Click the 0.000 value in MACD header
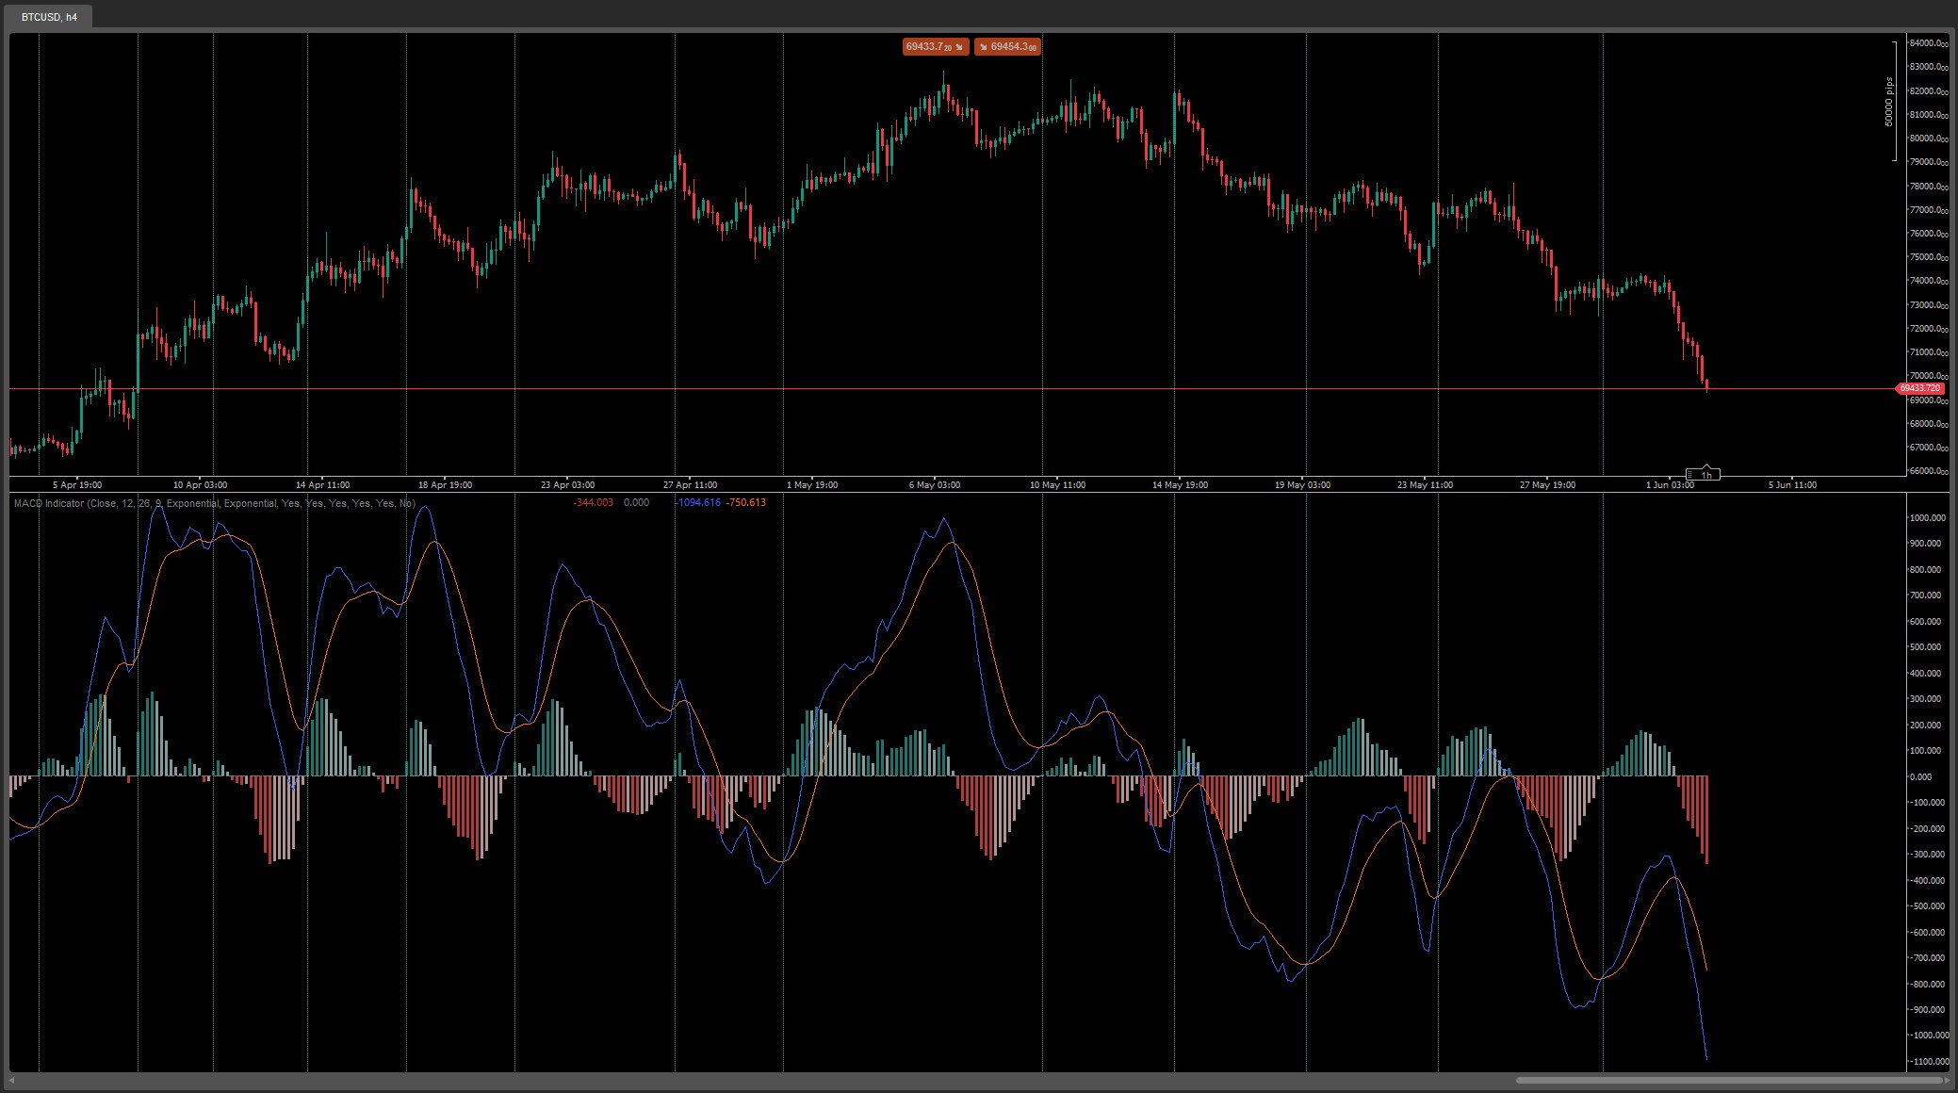Image resolution: width=1958 pixels, height=1093 pixels. pos(636,503)
